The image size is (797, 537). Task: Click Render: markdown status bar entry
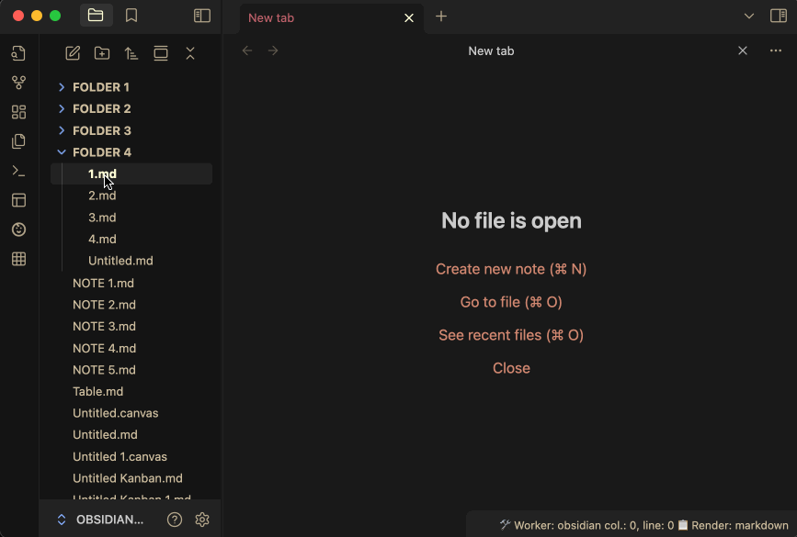734,525
